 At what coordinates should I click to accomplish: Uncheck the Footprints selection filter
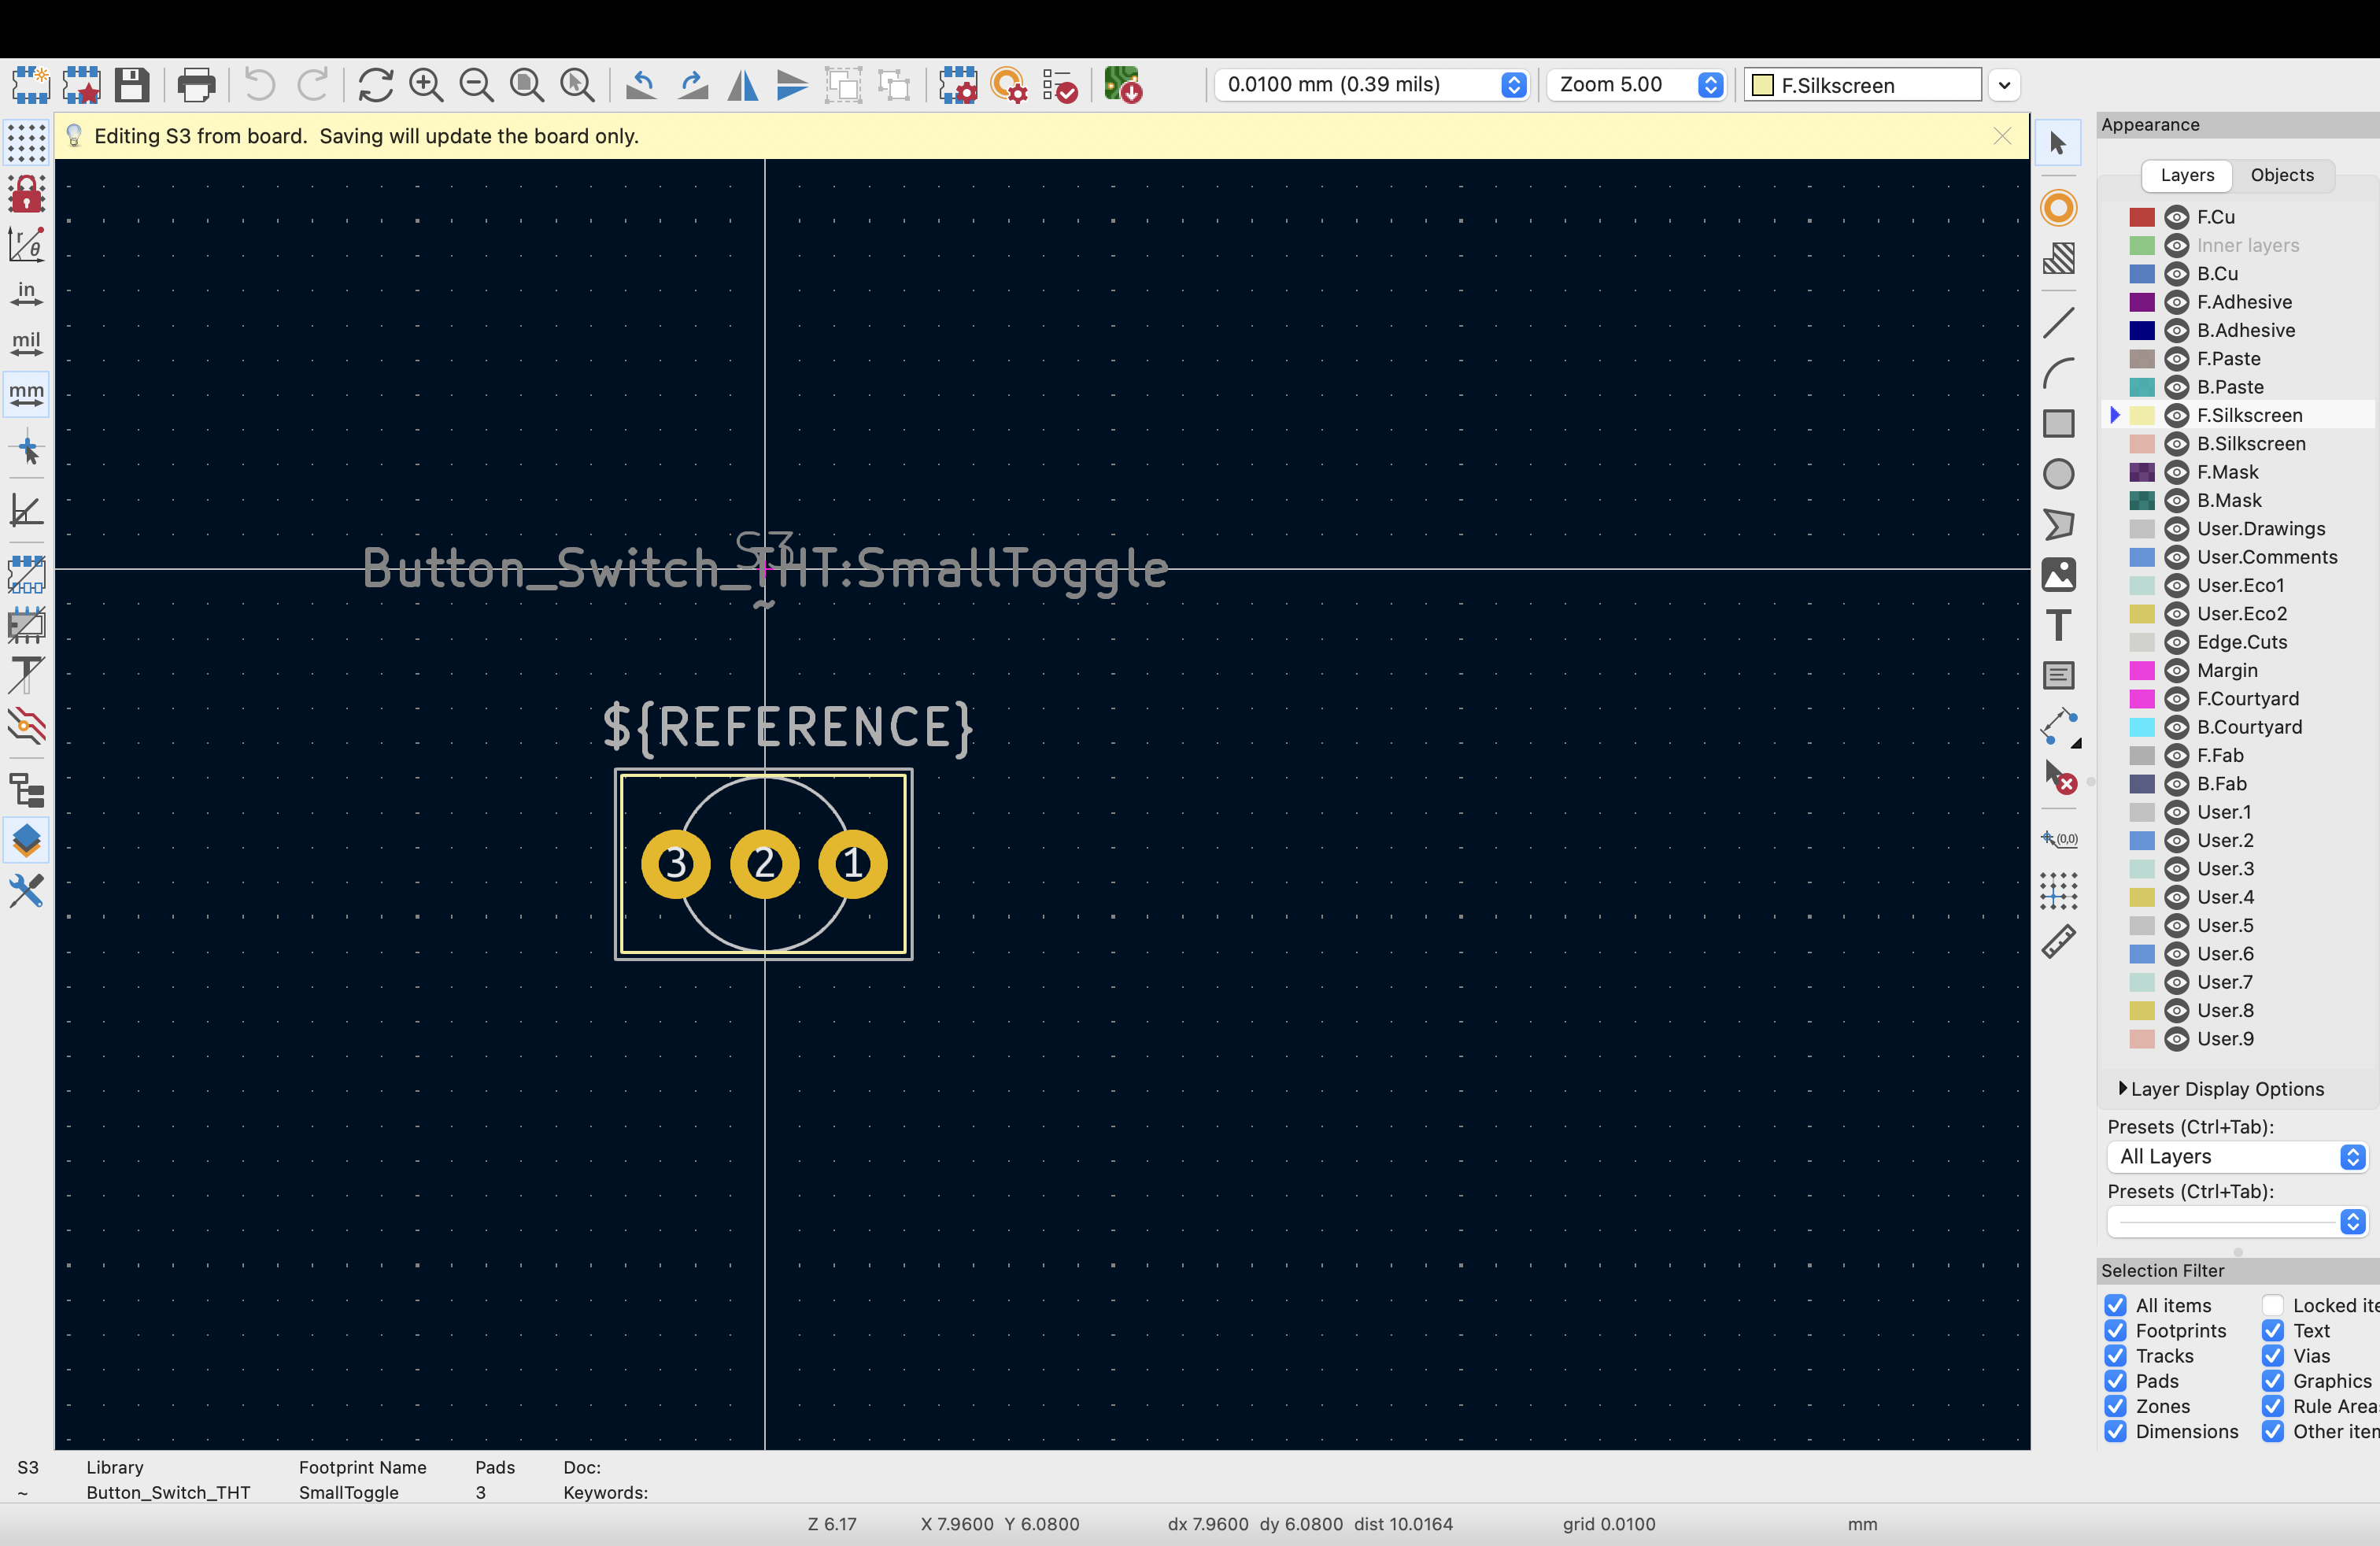pyautogui.click(x=2115, y=1331)
